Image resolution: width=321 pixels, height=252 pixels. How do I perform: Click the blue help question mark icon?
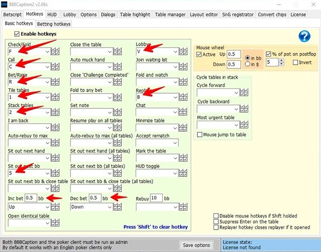click(x=304, y=36)
